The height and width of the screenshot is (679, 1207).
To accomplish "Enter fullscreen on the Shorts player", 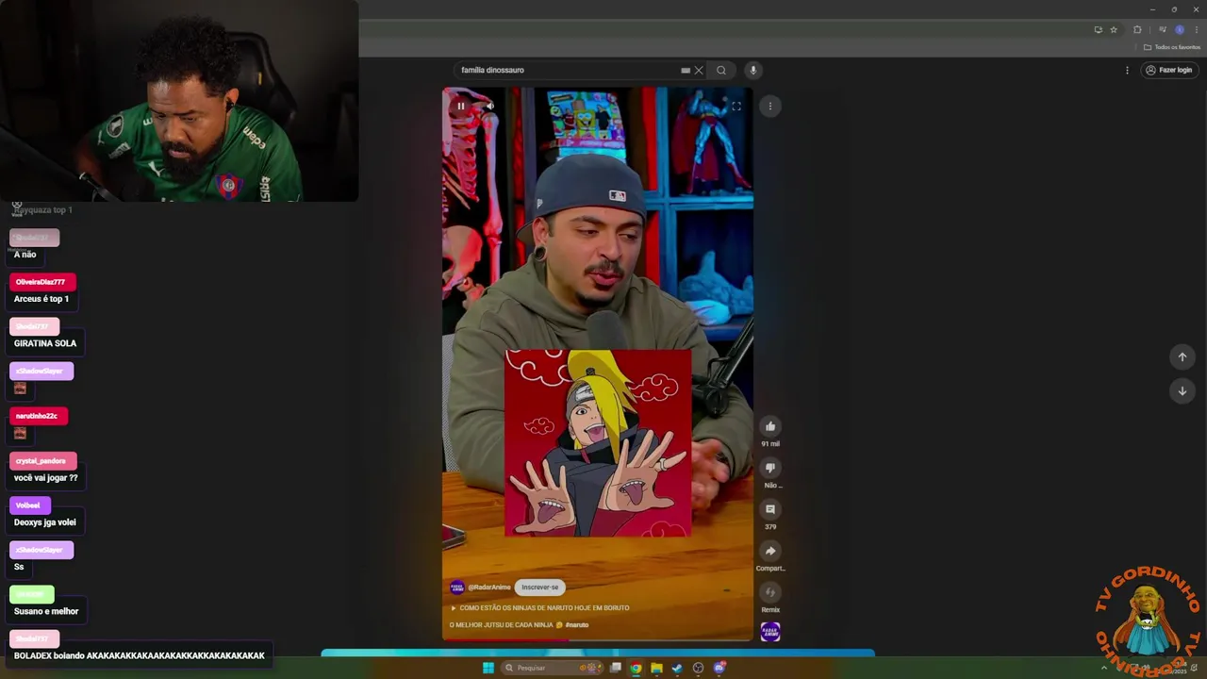I will click(x=736, y=107).
